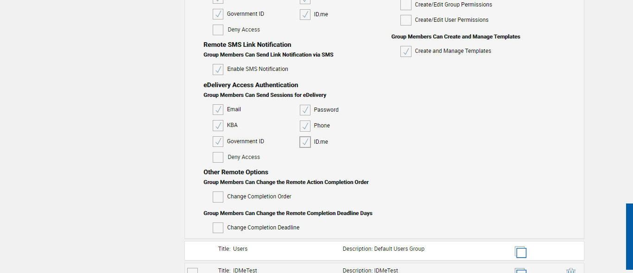Uncheck Create and Manage Templates

(406, 51)
